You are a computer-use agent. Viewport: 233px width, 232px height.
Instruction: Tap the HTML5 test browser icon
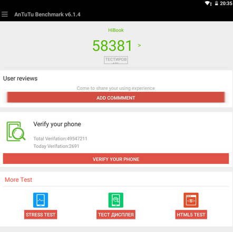[x=191, y=200]
